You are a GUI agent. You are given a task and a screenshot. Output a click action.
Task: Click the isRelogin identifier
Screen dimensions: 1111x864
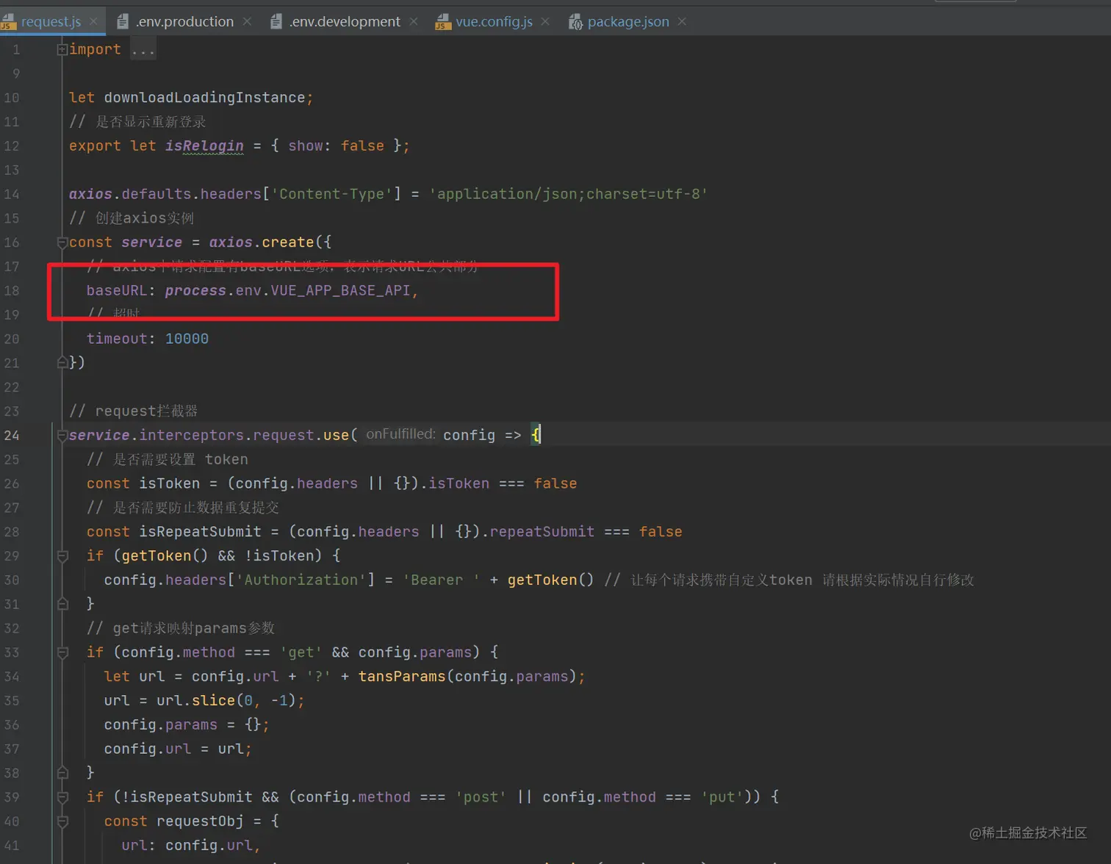coord(204,145)
